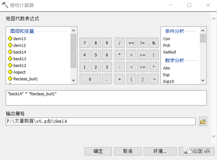Click in the map algebra expression box
Screen dimensions: 217x160
[106, 98]
